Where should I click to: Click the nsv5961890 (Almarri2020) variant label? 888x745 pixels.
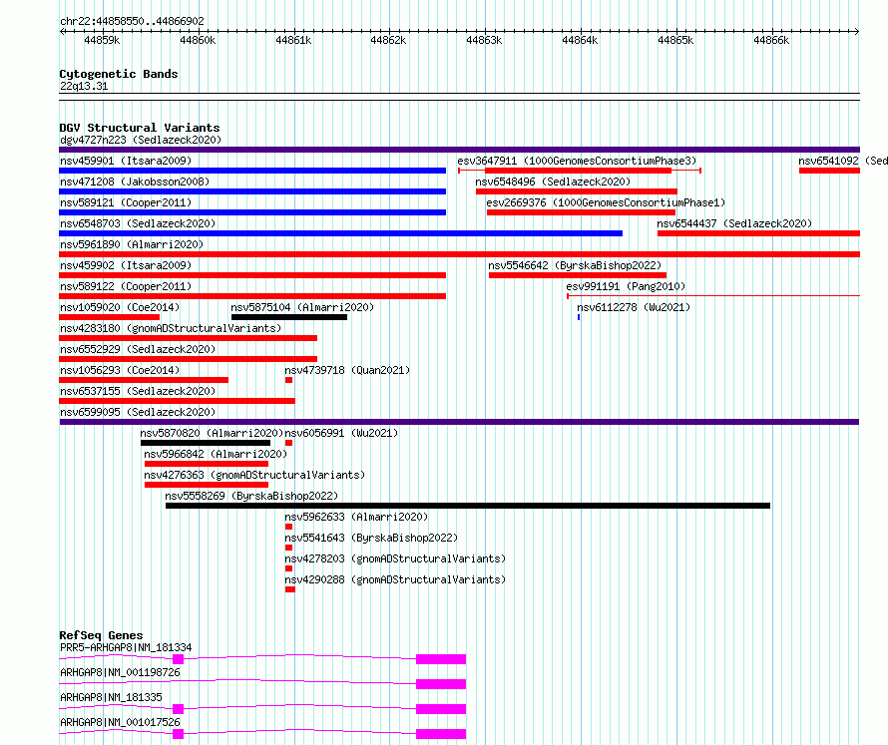tap(132, 244)
